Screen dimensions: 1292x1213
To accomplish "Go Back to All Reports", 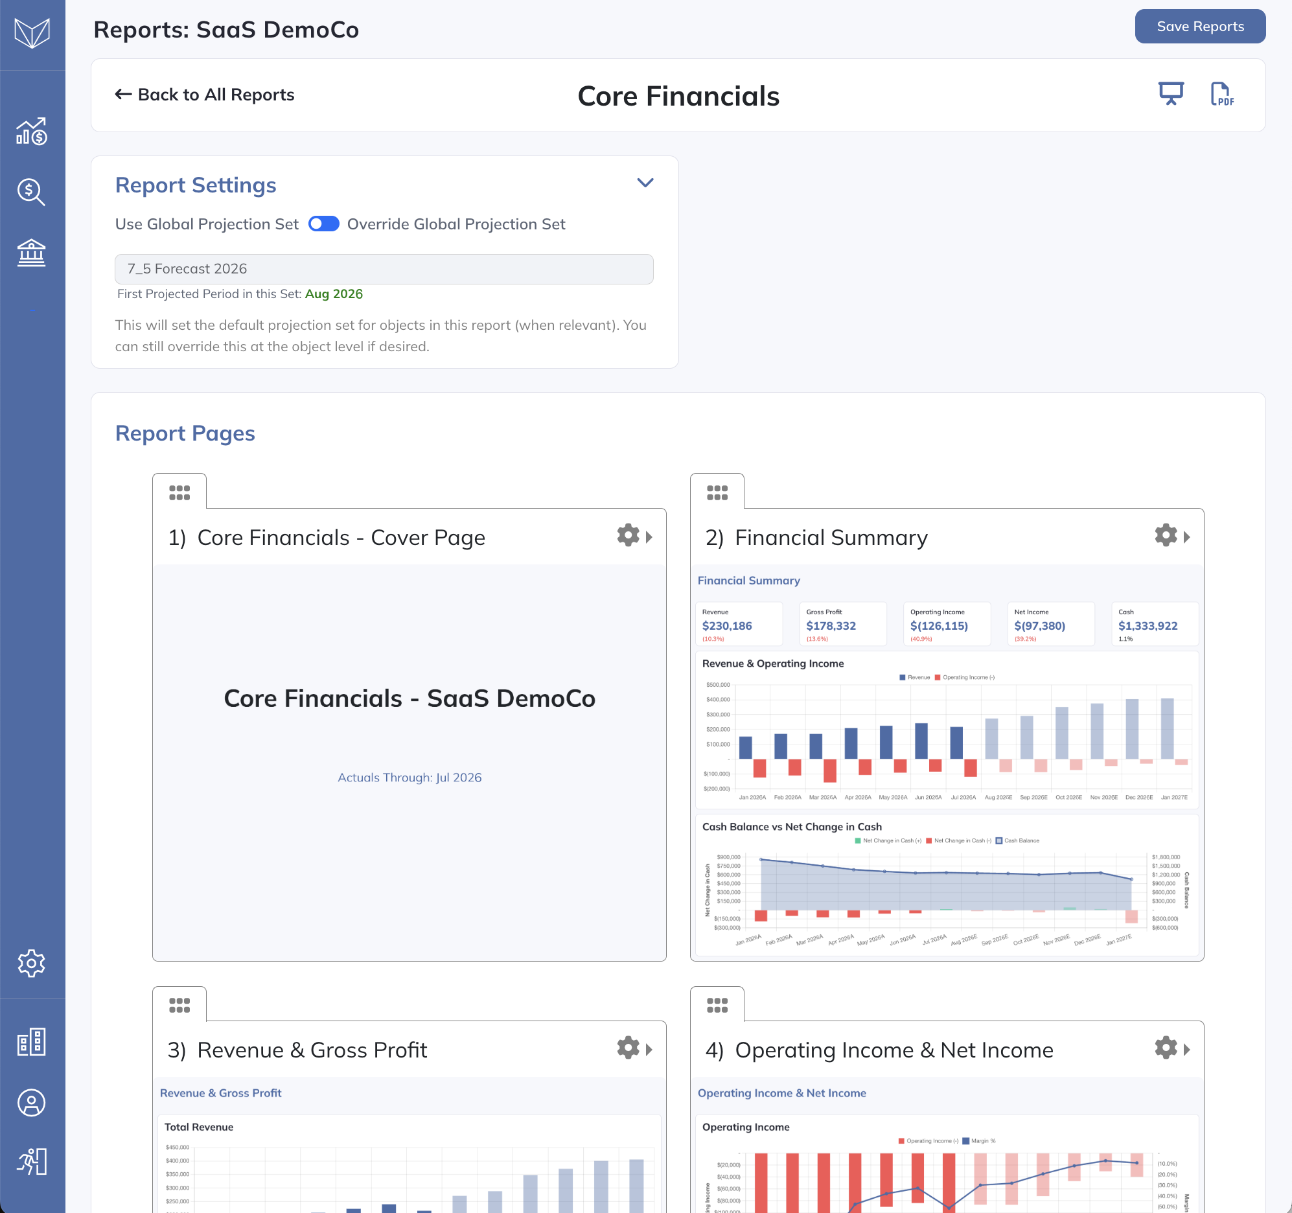I will coord(205,95).
